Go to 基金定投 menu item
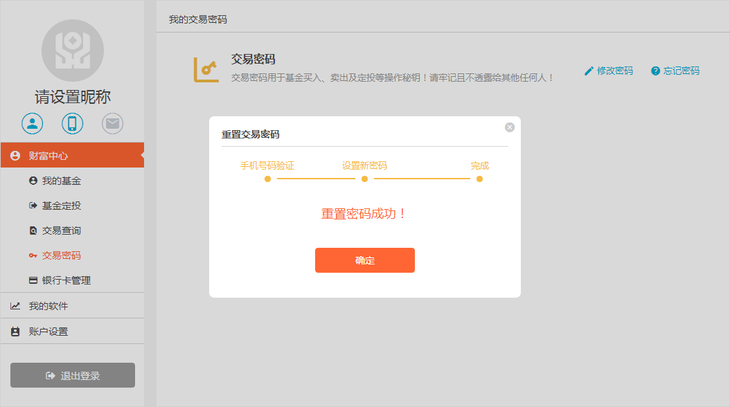The image size is (730, 407). point(61,206)
